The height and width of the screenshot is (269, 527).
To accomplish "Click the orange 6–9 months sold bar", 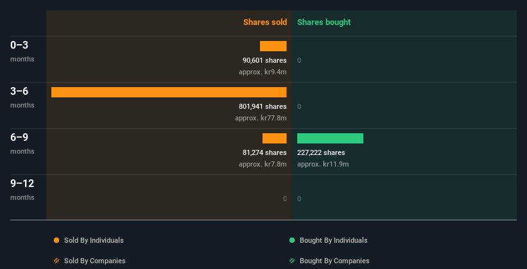I will coord(275,138).
